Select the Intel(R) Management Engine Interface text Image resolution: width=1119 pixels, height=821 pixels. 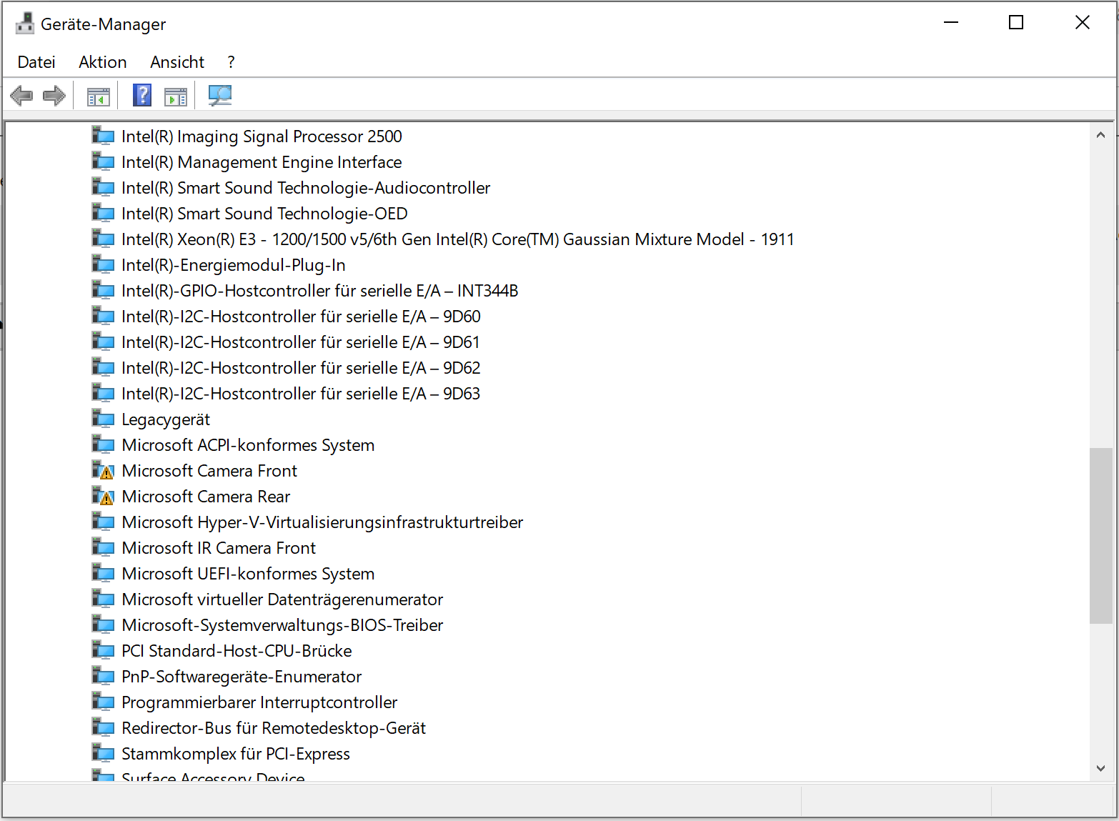262,162
